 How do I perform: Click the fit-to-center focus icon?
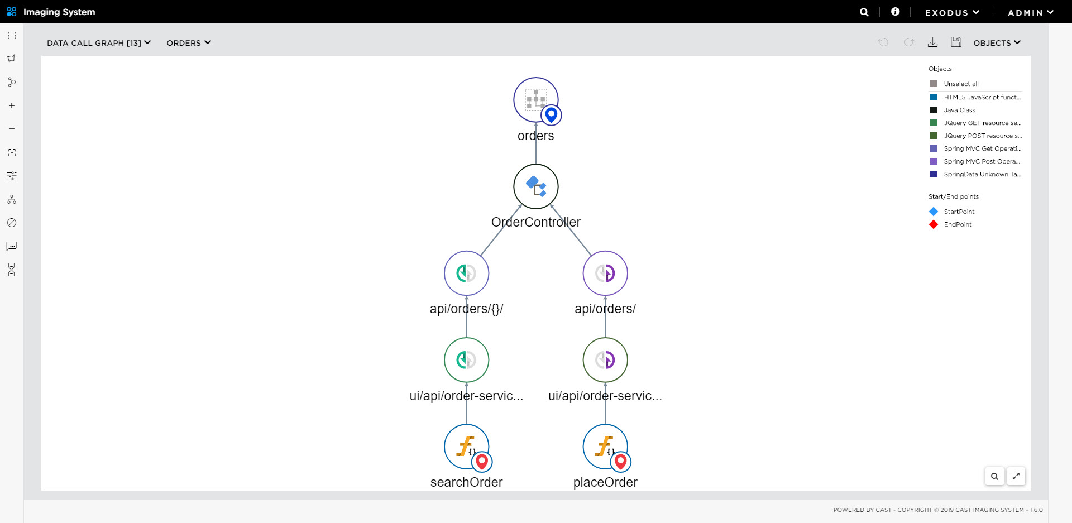tap(12, 152)
